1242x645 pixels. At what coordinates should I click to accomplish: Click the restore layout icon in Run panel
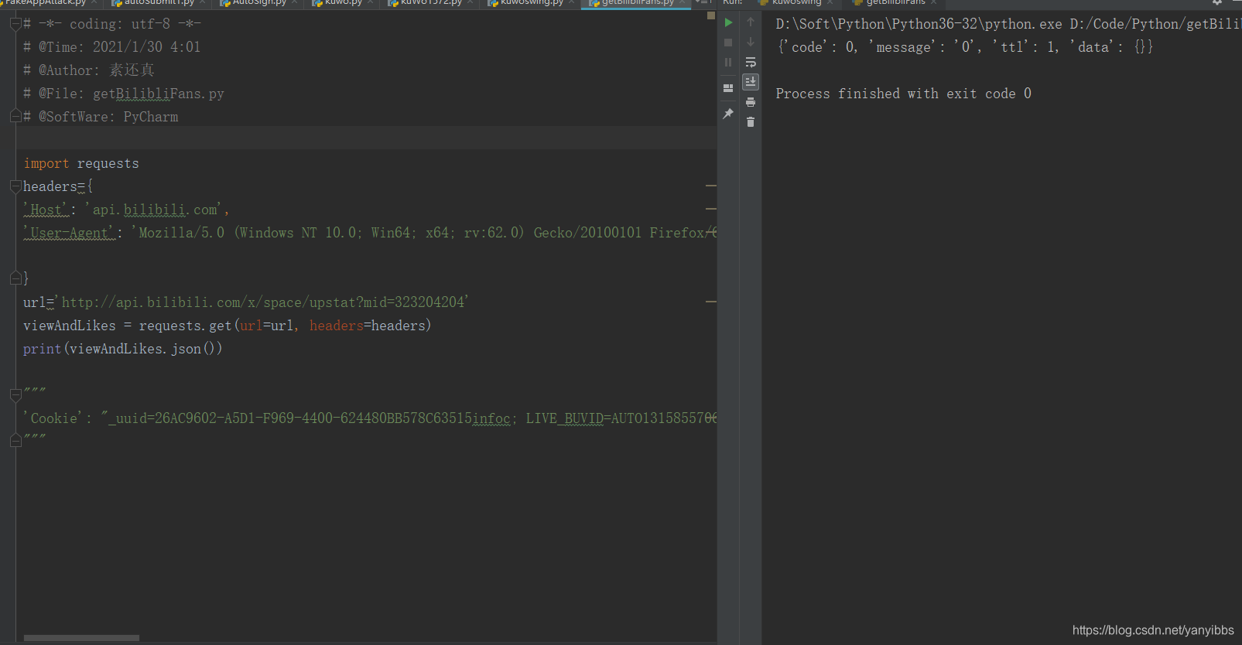tap(728, 88)
